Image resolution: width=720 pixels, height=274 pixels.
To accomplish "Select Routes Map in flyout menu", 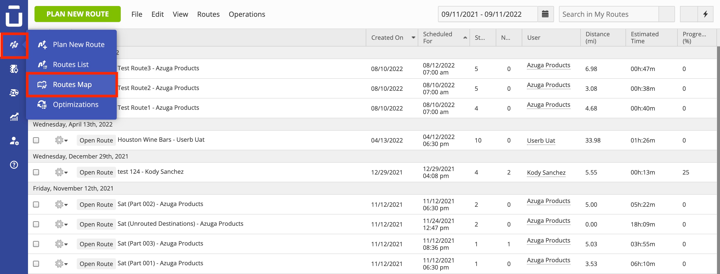I will click(x=71, y=85).
